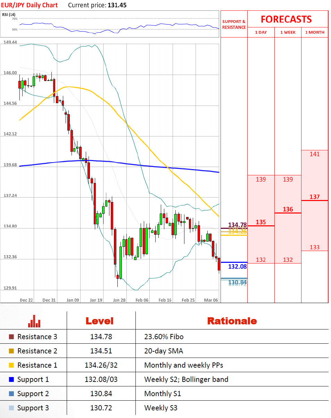Click '132' in the 1 WEEK column

(x=288, y=260)
